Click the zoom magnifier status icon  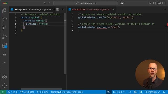tap(108, 92)
